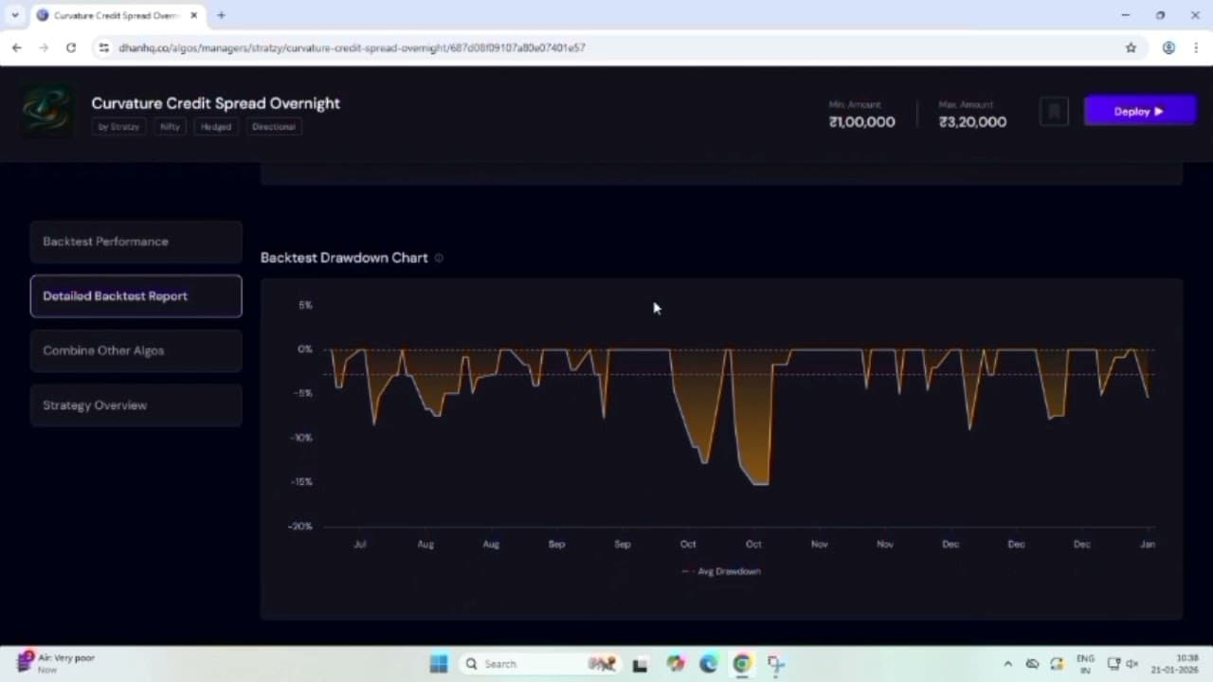This screenshot has width=1213, height=682.
Task: Click the algo logo thumbnail
Action: (46, 110)
